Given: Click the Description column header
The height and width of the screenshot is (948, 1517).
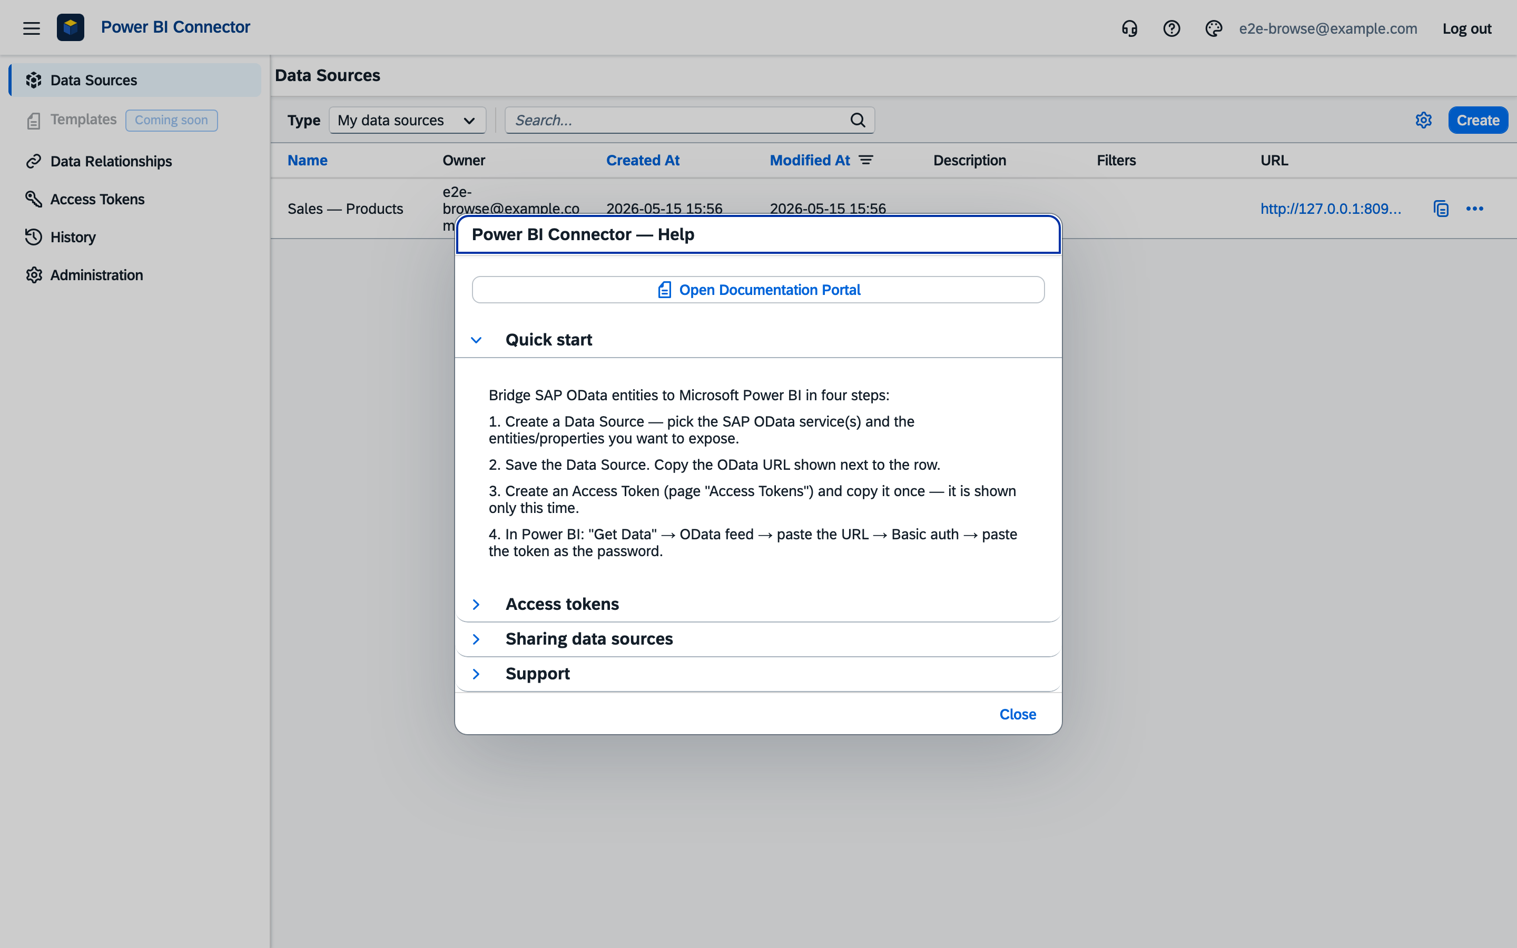Looking at the screenshot, I should (969, 161).
